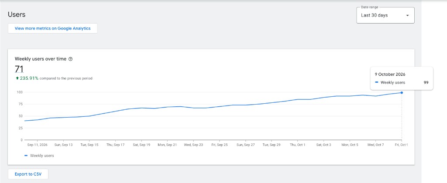Click the Wed, Sep 23 axis label

pyautogui.click(x=193, y=145)
